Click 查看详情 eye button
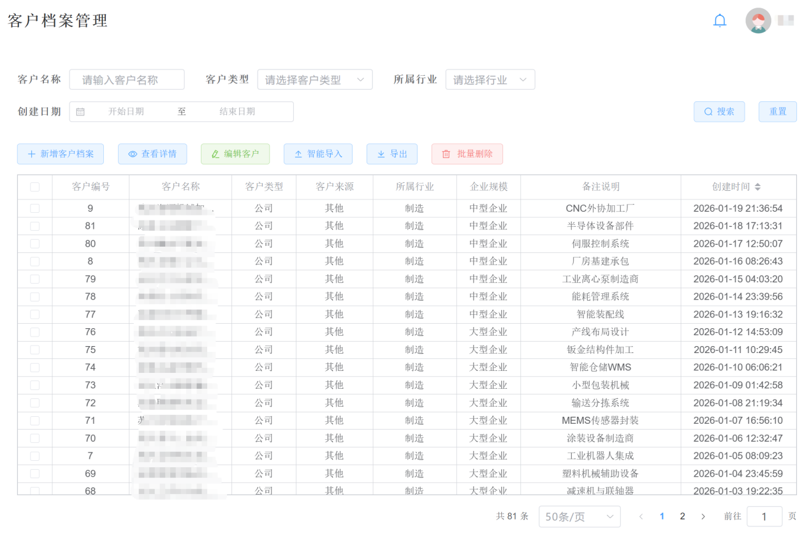The width and height of the screenshot is (809, 536). [x=152, y=154]
